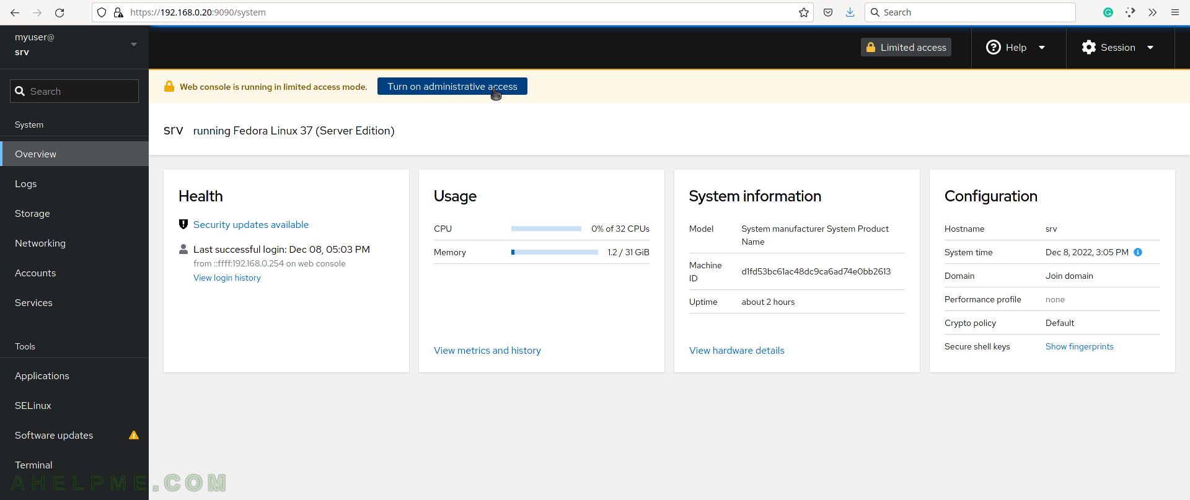Show more toolbar extensions chevron
The height and width of the screenshot is (500, 1190).
point(1152,12)
